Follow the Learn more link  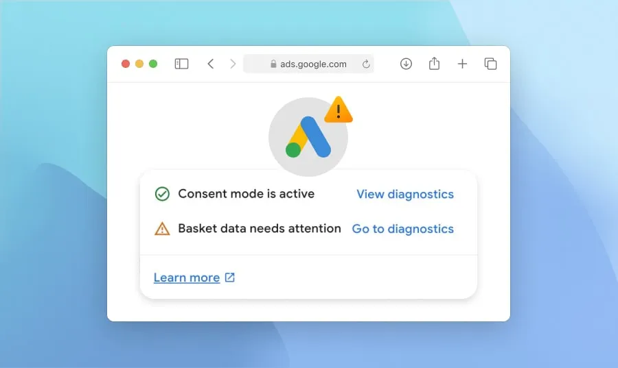pos(187,278)
